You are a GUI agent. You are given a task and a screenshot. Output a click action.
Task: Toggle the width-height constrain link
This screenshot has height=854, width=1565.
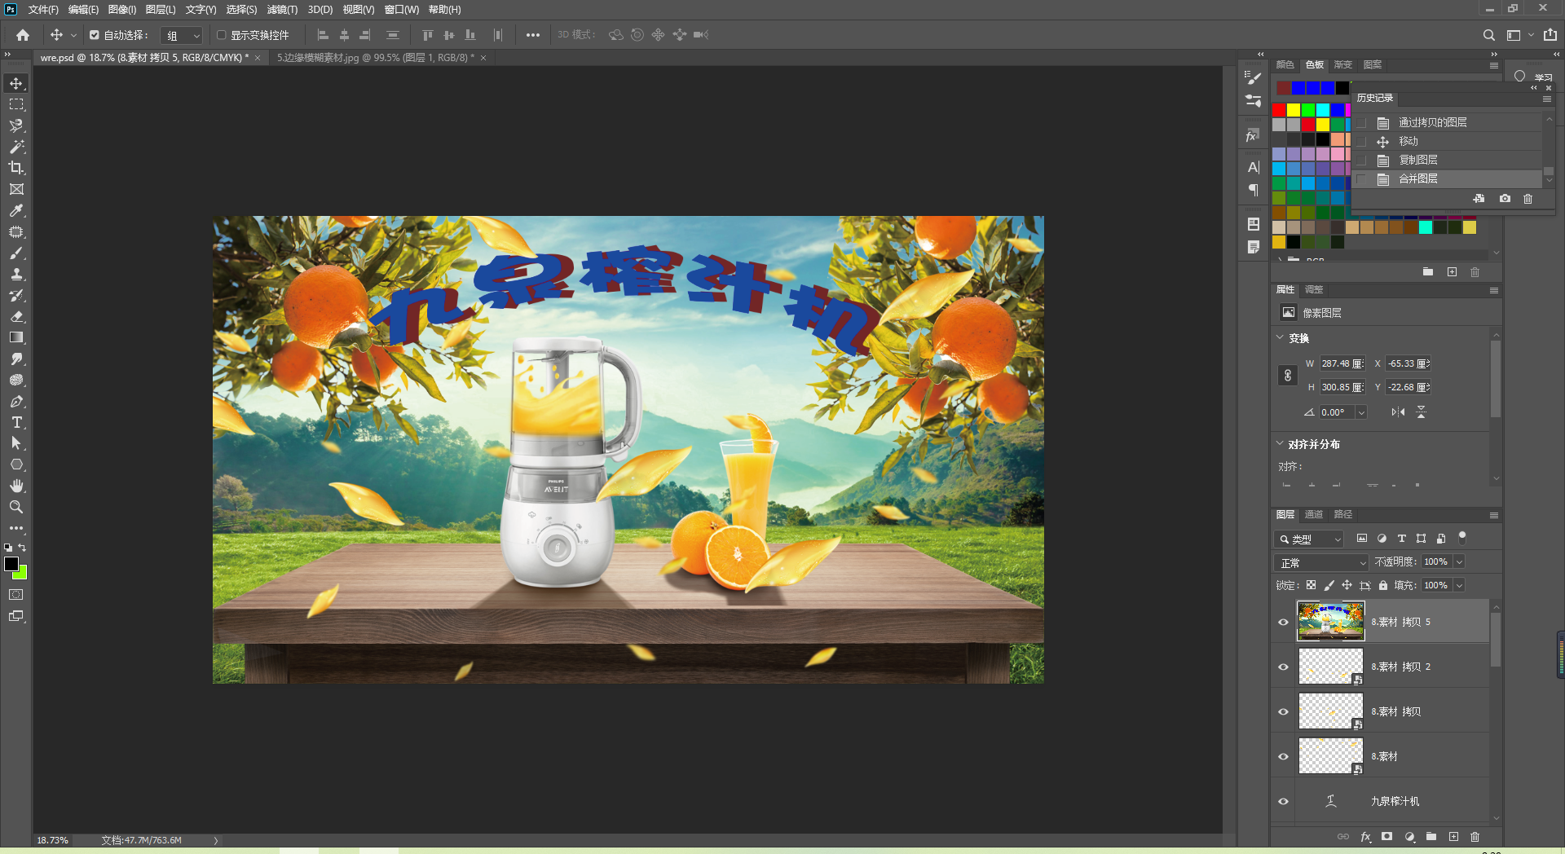tap(1288, 376)
